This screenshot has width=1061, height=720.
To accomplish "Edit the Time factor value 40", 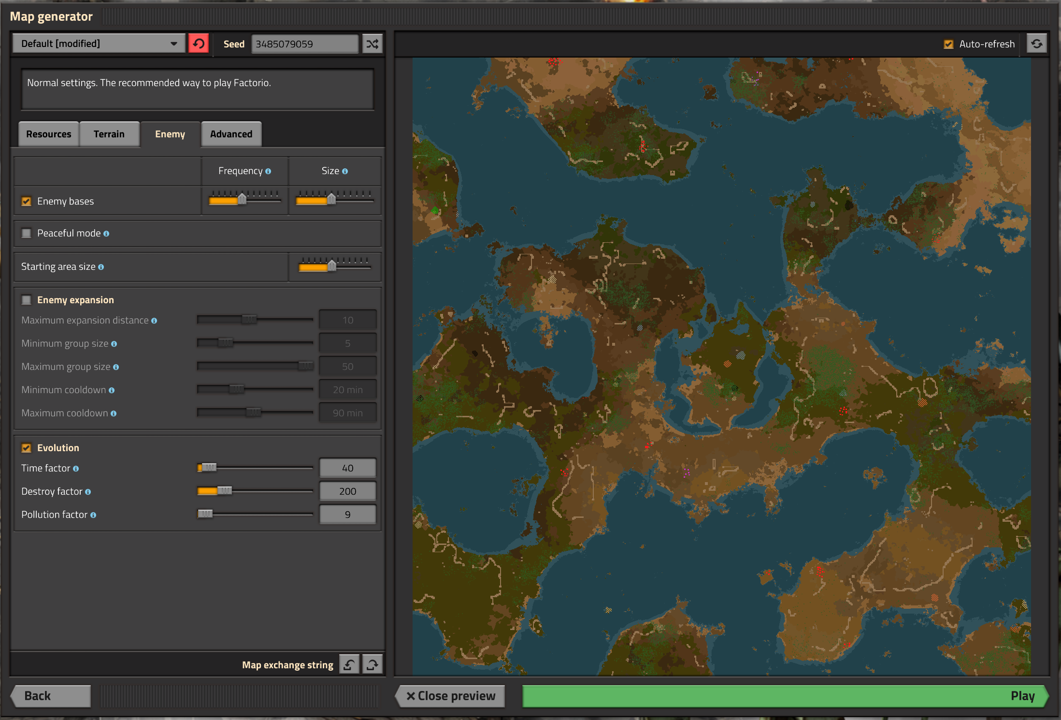I will tap(348, 468).
